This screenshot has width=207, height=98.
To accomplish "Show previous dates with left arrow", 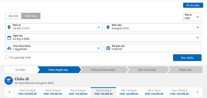I will coord(10,92).
